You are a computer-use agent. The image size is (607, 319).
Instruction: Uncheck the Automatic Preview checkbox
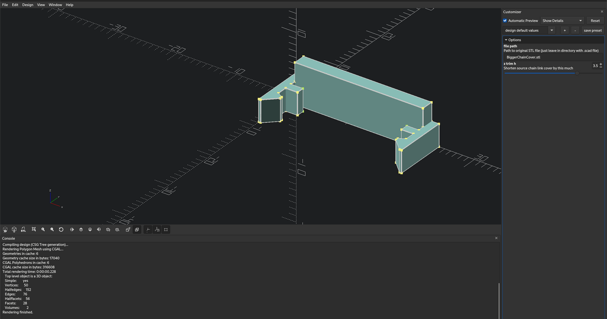pyautogui.click(x=504, y=20)
